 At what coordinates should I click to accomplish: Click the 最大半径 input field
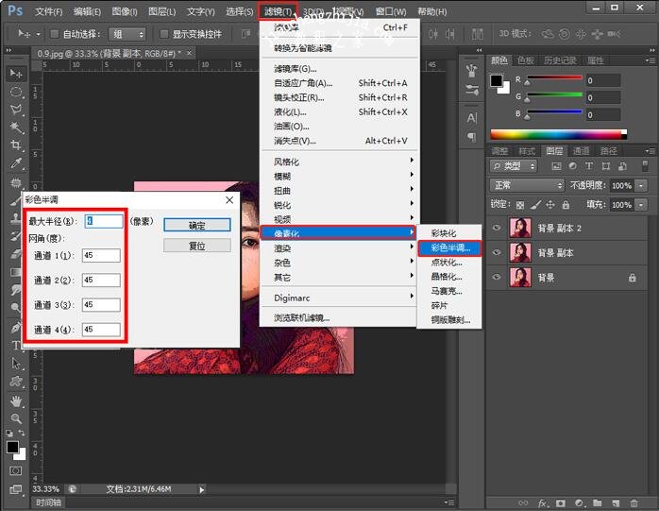click(104, 221)
